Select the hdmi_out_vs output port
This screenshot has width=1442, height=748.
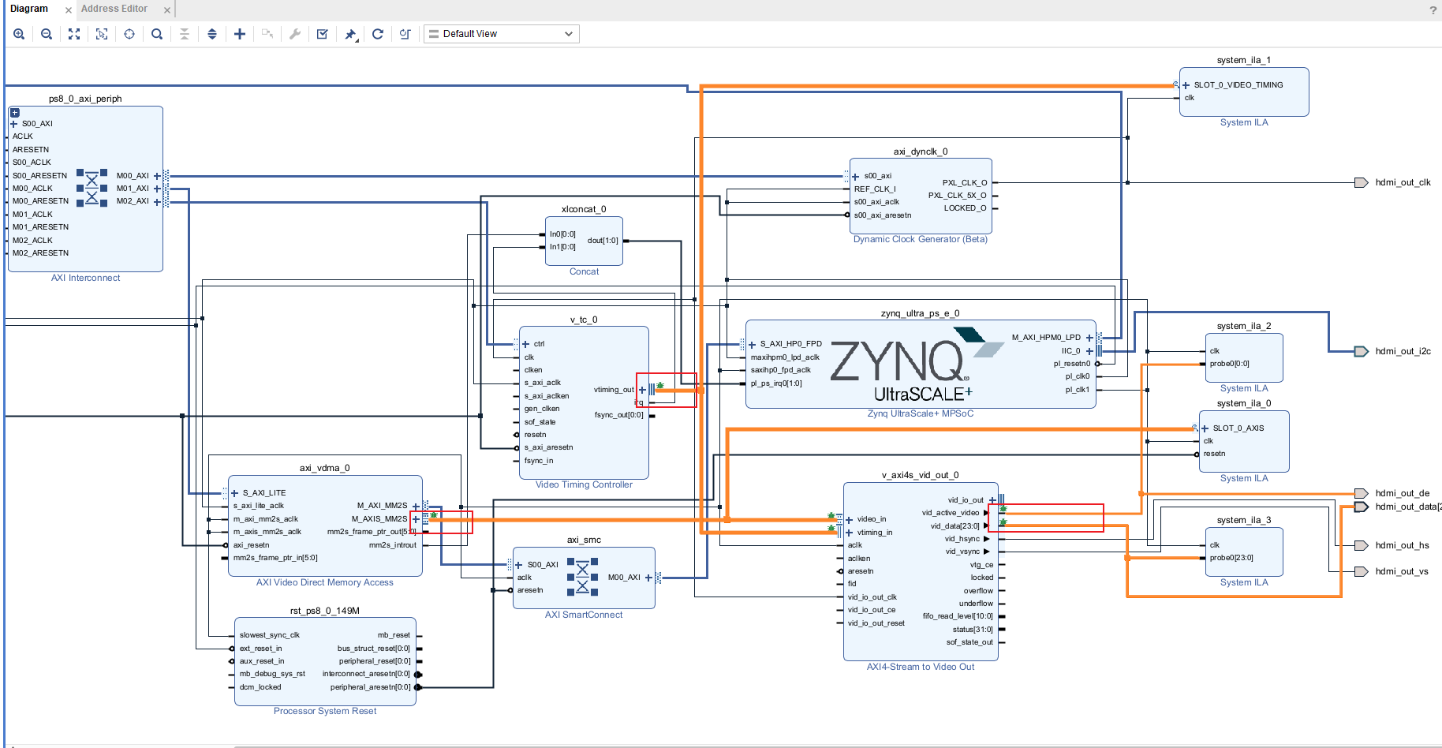pyautogui.click(x=1362, y=572)
